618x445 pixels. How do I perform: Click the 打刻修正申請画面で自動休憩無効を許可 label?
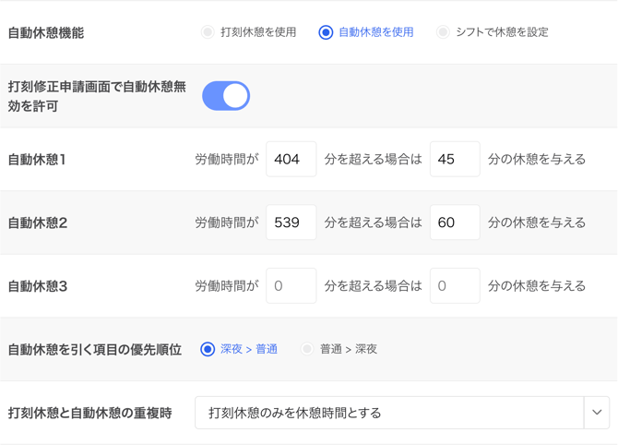(x=97, y=96)
